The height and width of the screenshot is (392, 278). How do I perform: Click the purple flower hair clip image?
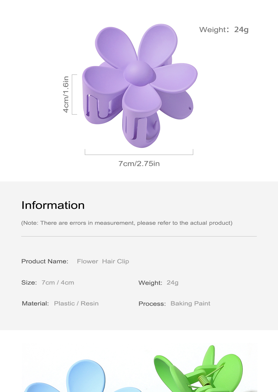tap(140, 86)
